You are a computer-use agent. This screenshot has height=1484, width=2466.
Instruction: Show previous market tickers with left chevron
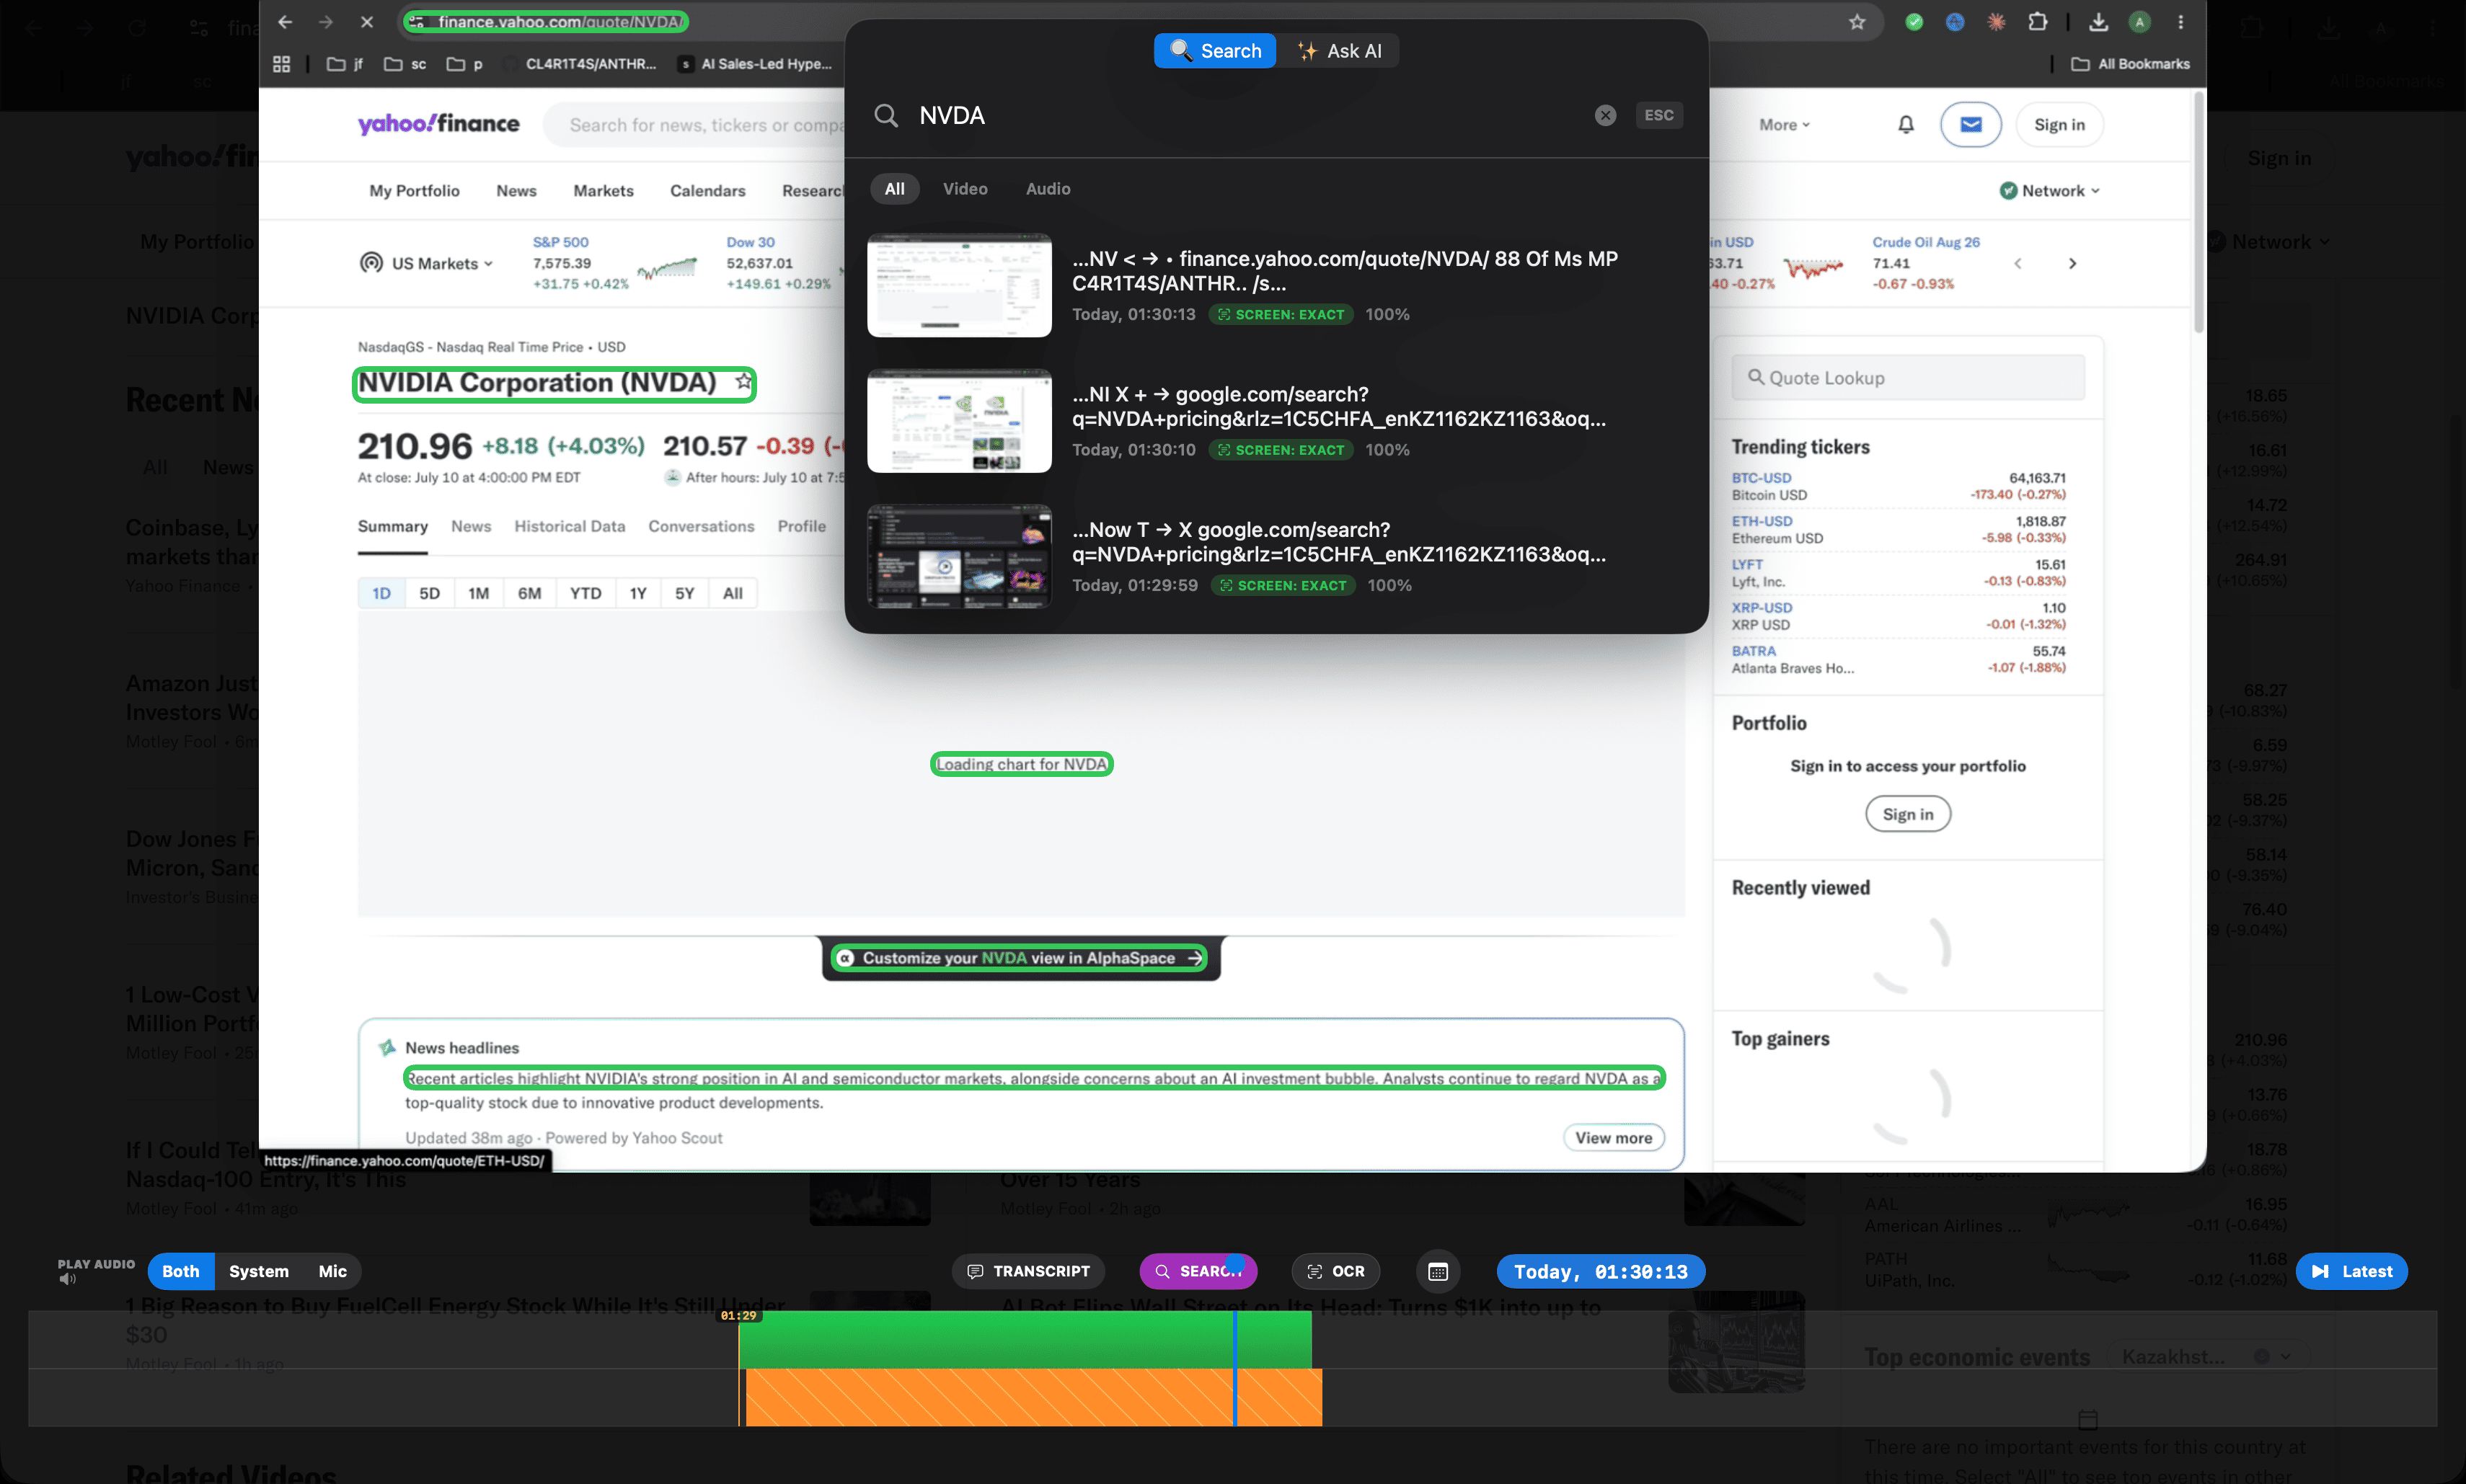coord(2018,264)
